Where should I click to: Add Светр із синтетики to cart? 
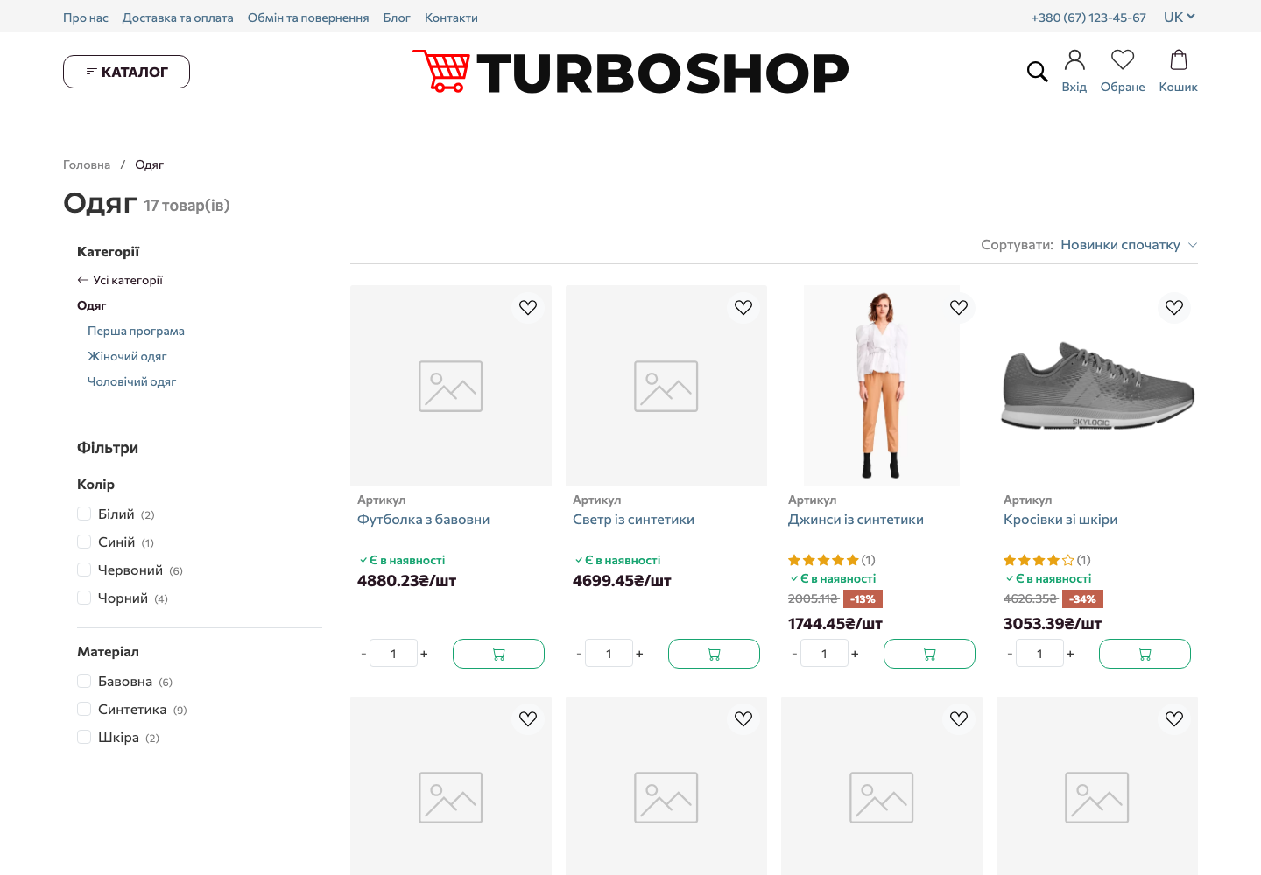[x=714, y=654]
